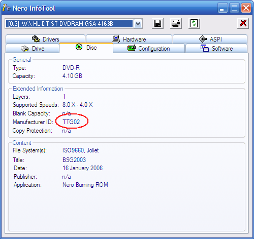Viewport: 254px width, 239px height.
Task: Close the Nero InfoTool window
Action: 246,8
